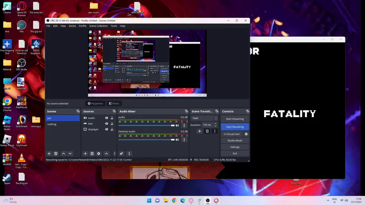The width and height of the screenshot is (365, 205).
Task: Add a new source with plus icon
Action: (85, 154)
